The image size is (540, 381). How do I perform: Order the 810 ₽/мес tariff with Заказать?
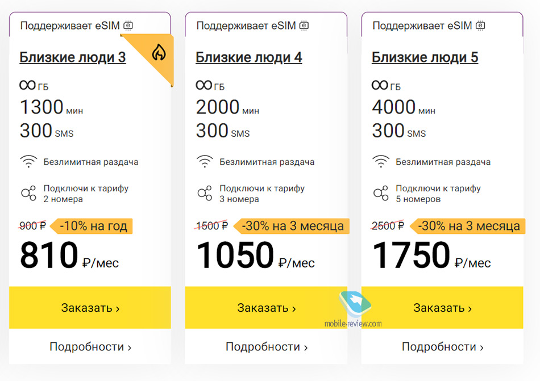point(90,307)
